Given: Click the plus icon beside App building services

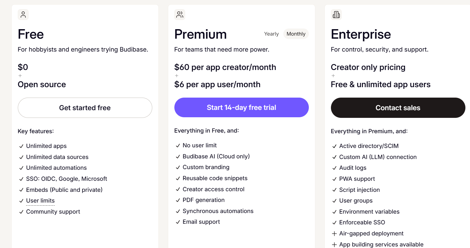Looking at the screenshot, I should (334, 245).
